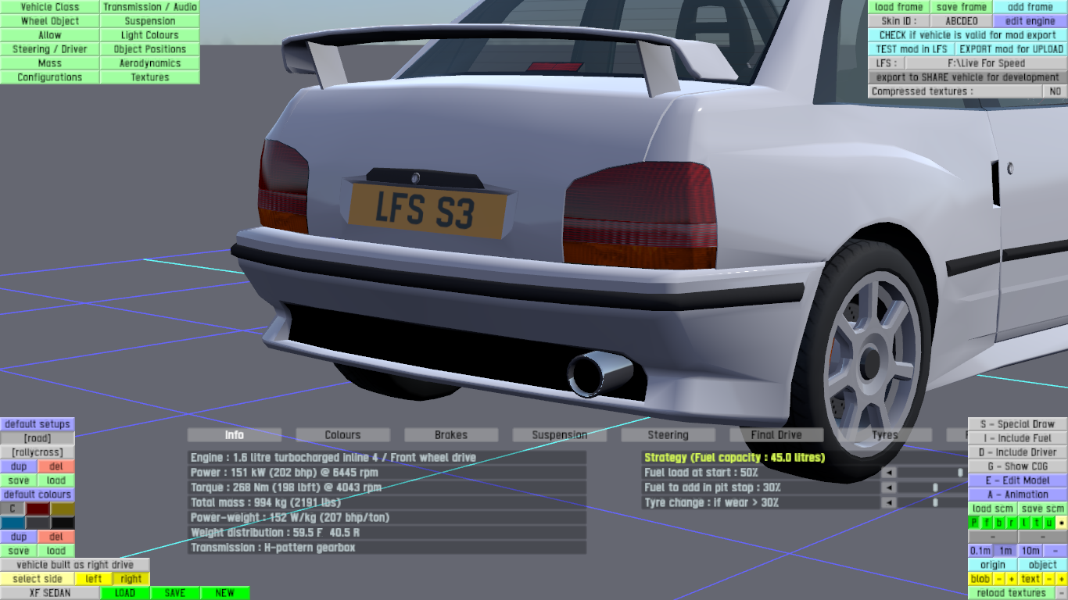The height and width of the screenshot is (600, 1068).
Task: Click the minus button next to blob
Action: click(x=999, y=579)
